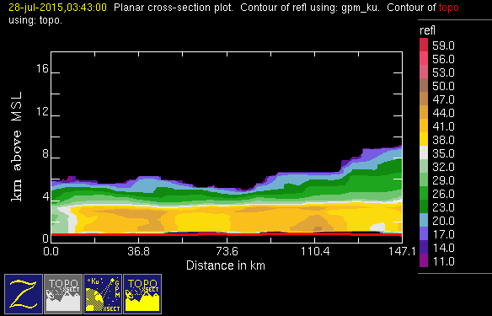Click the blue Z global icon
The image size is (492, 316).
coord(24,294)
